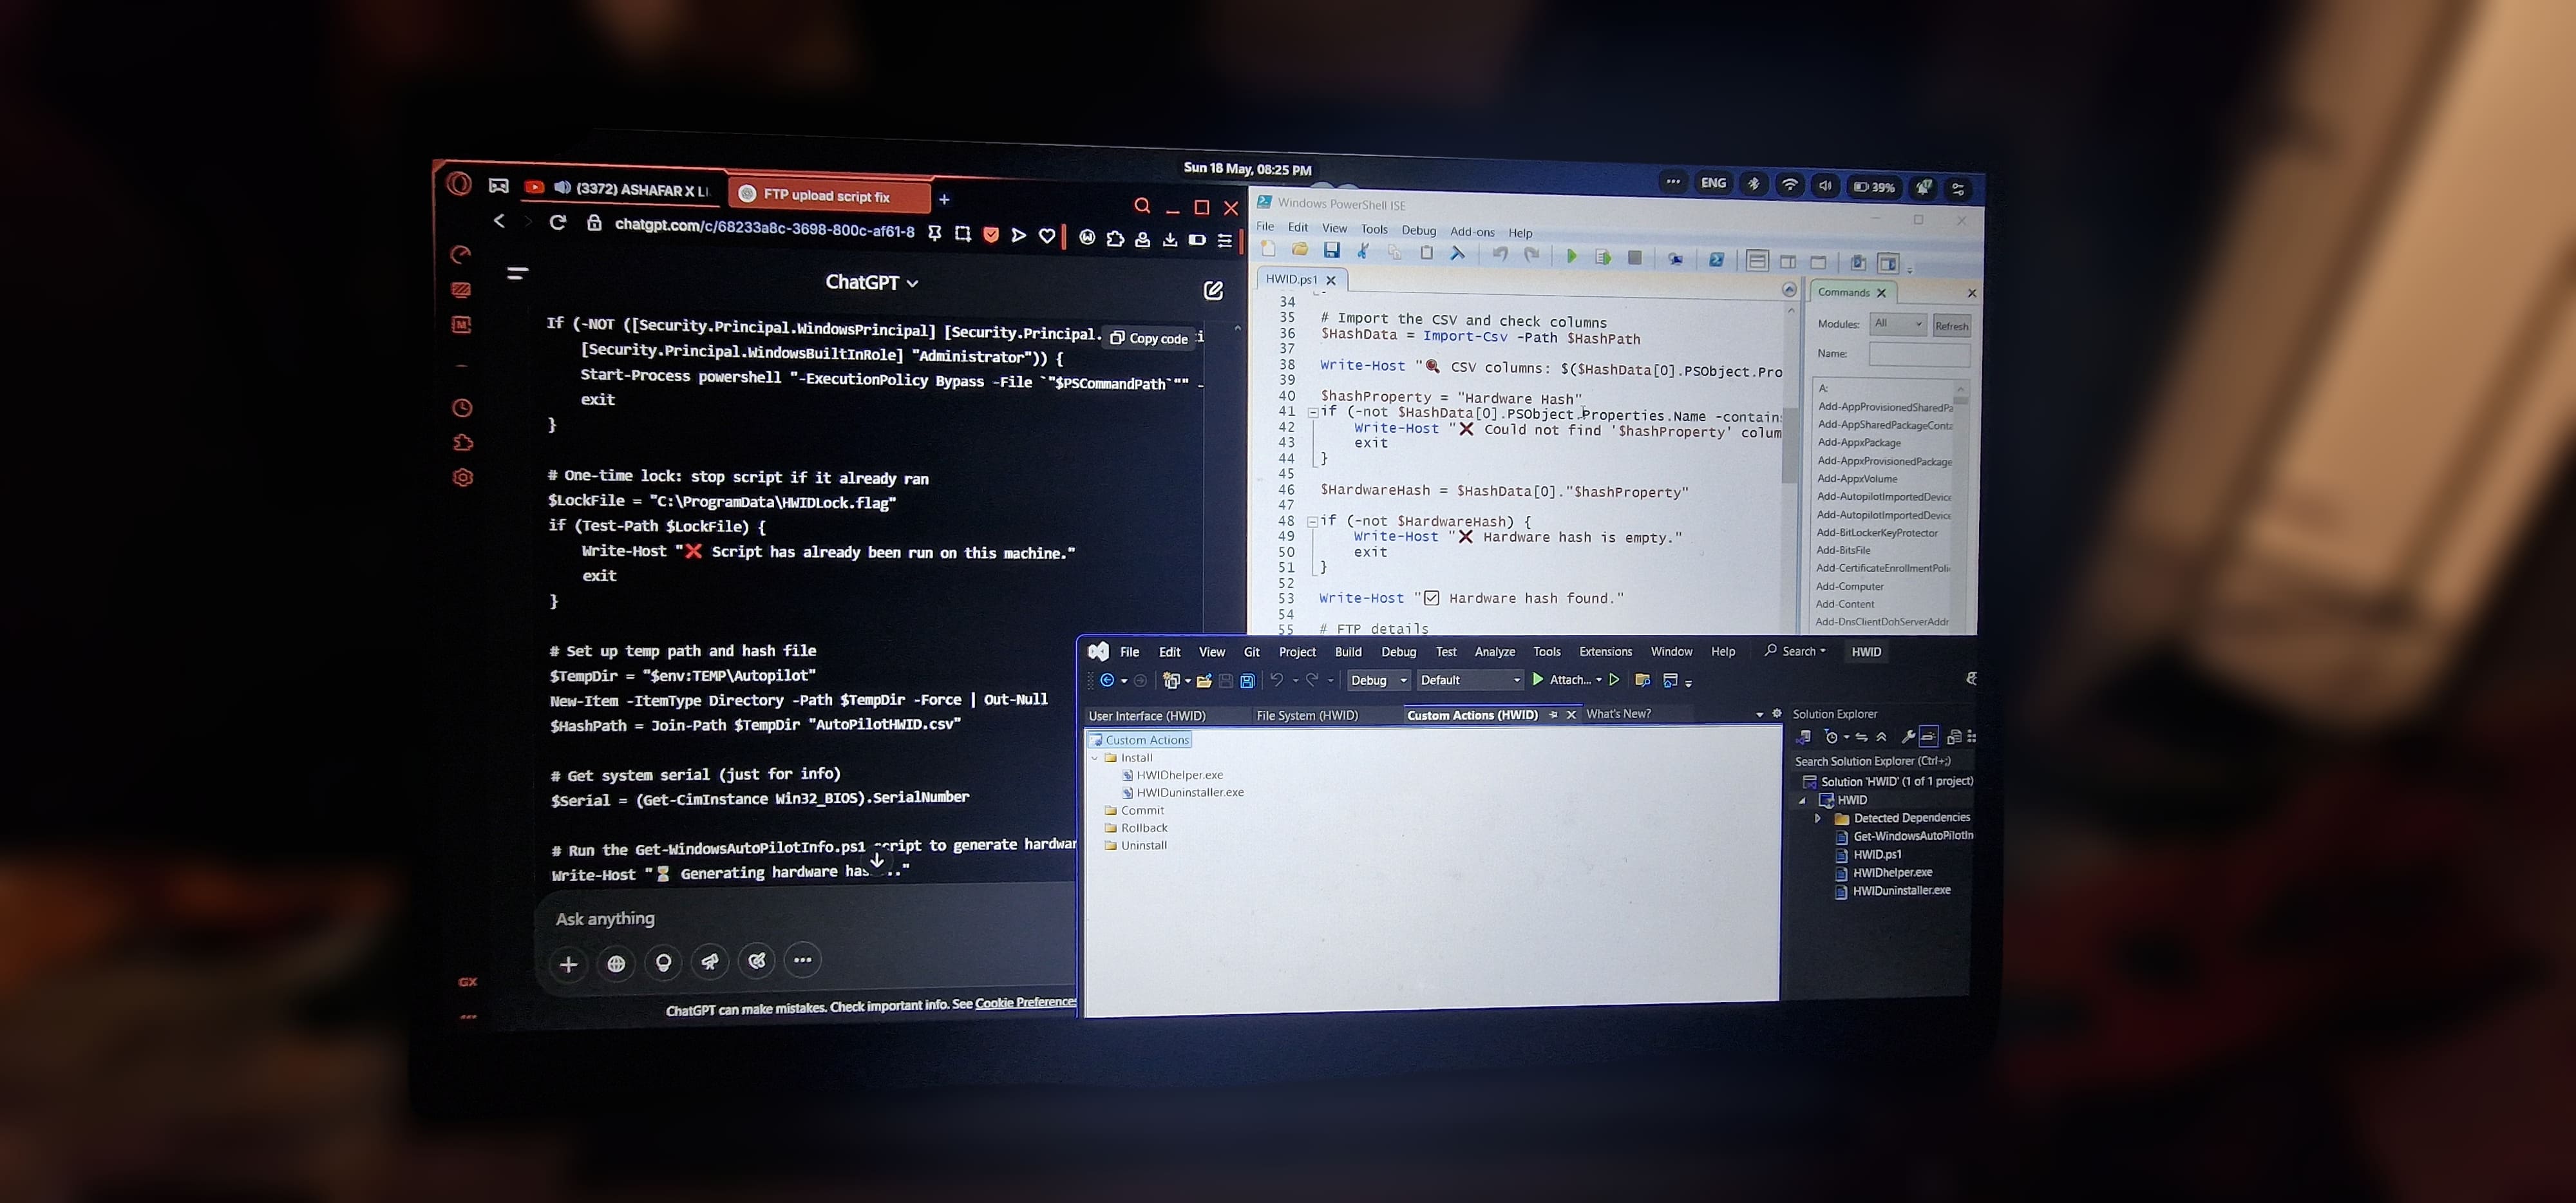Image resolution: width=2576 pixels, height=1203 pixels.
Task: Click the Copy code button
Action: (1150, 339)
